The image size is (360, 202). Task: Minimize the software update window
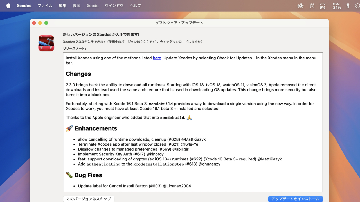[x=40, y=23]
